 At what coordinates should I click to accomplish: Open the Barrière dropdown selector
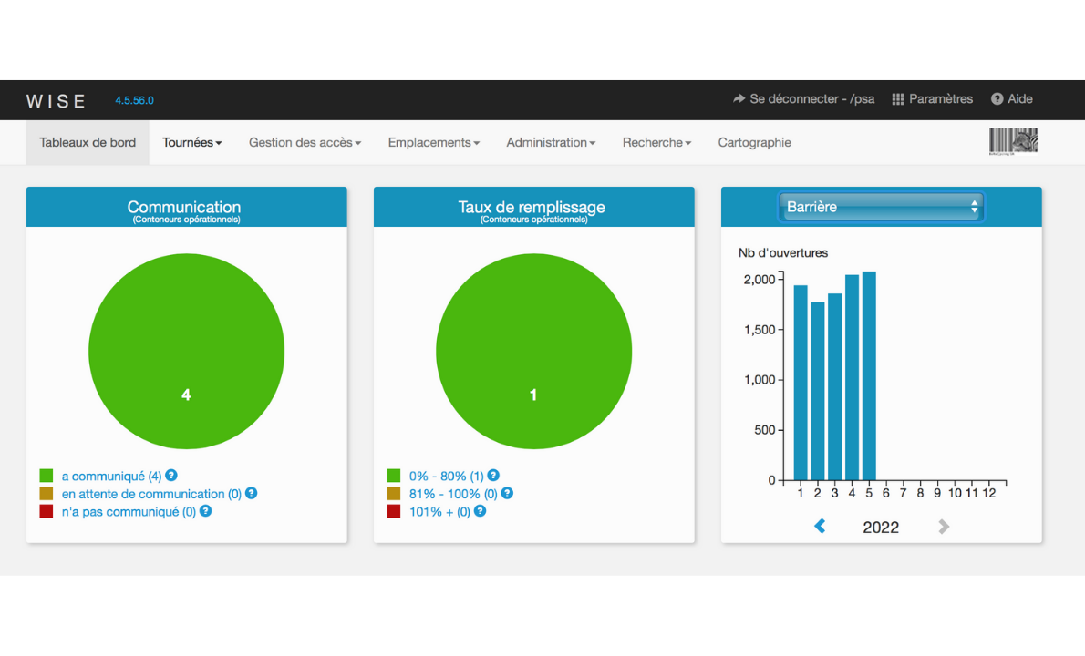point(881,207)
